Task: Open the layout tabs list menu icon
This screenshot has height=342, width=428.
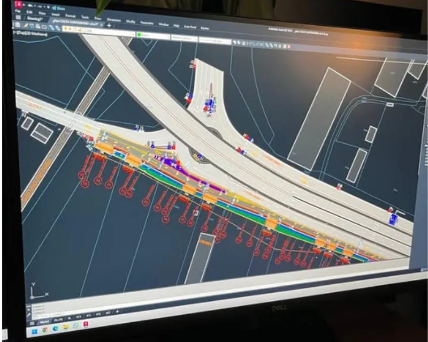Action: (32, 324)
